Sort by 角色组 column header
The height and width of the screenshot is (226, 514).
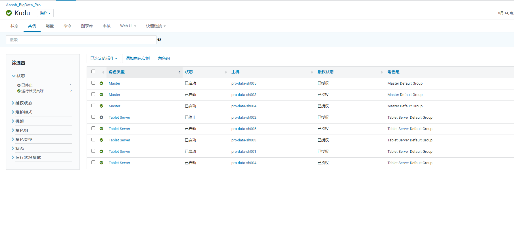(x=393, y=72)
